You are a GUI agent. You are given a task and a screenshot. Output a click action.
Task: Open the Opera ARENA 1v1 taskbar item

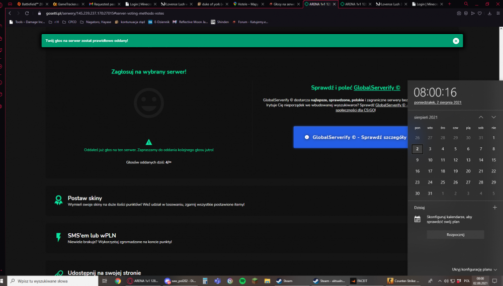143,281
